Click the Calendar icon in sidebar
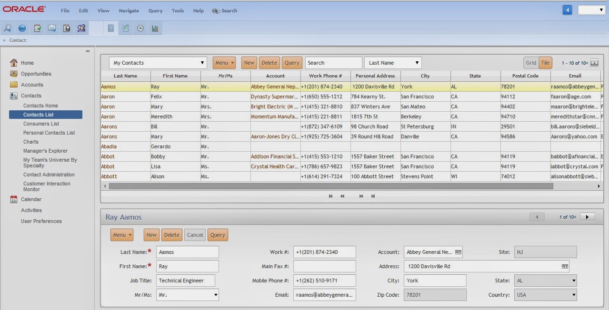 click(x=13, y=199)
